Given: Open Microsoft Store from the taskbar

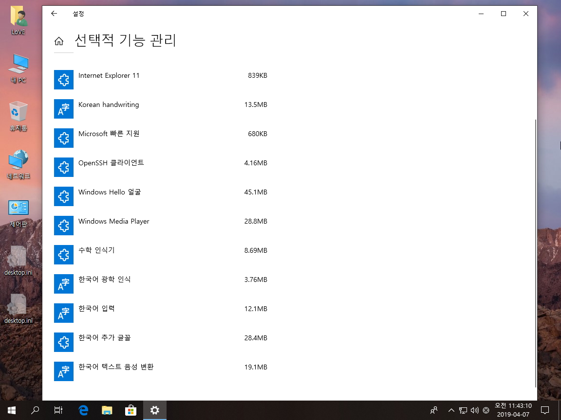Looking at the screenshot, I should [131, 410].
